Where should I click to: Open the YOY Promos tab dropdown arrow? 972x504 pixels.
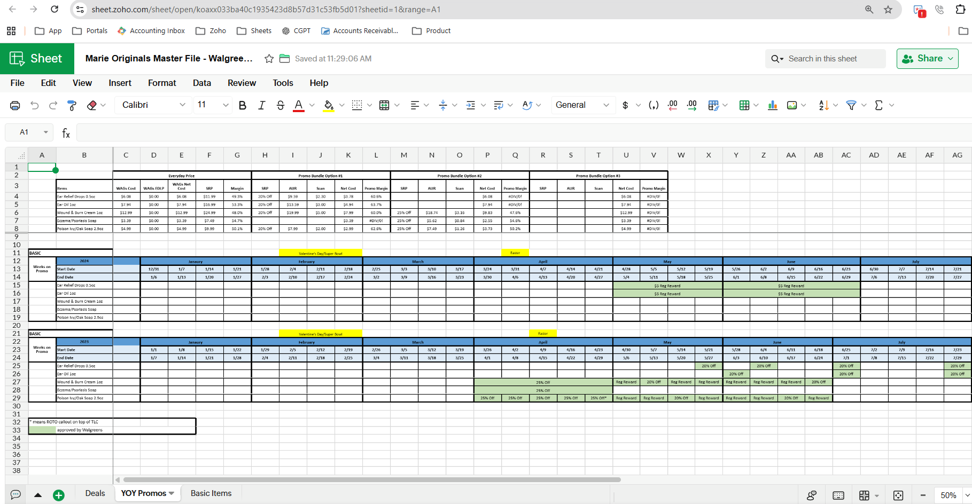pos(172,493)
